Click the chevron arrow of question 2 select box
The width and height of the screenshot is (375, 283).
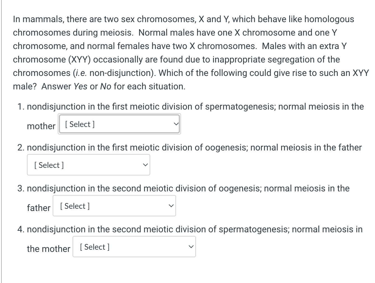point(145,165)
